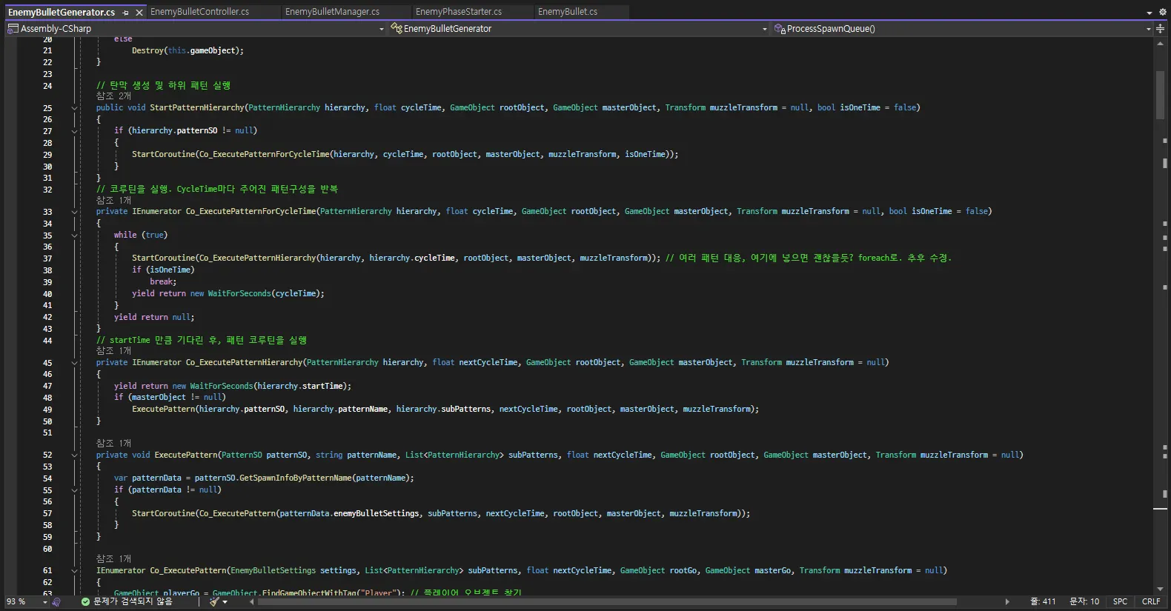Click the horizontal scrollbar right arrow
Image resolution: width=1171 pixels, height=611 pixels.
click(x=1007, y=602)
